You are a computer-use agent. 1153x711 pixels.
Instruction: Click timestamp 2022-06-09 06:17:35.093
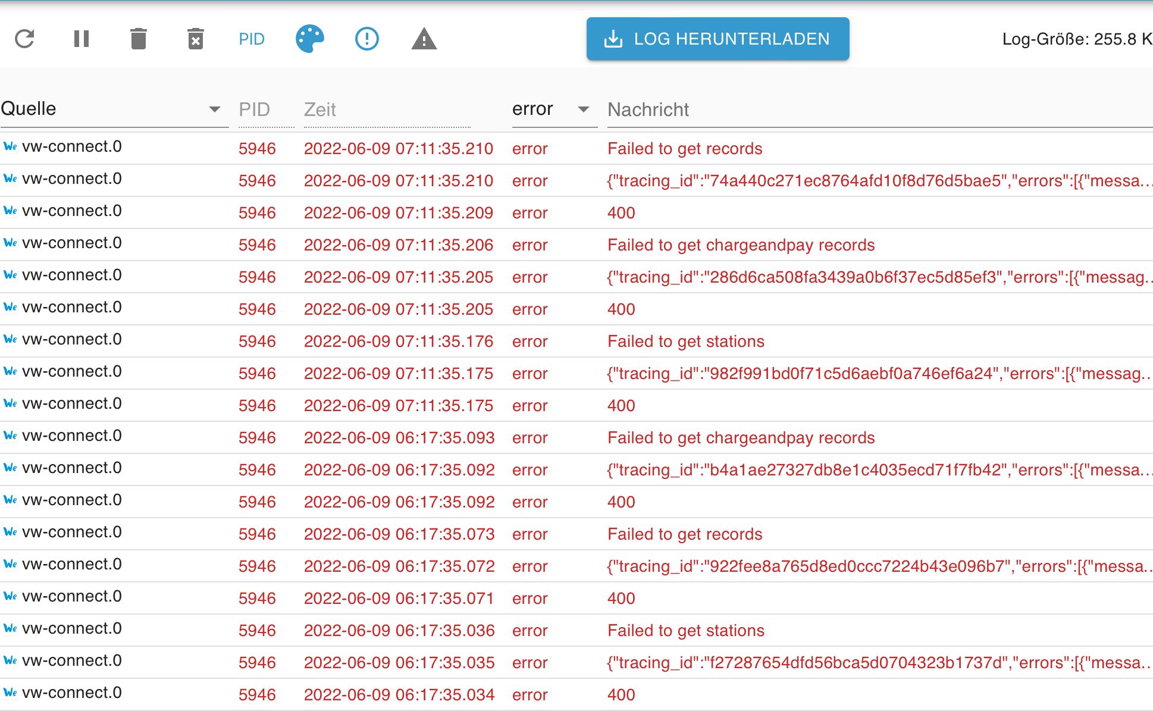[x=399, y=438]
